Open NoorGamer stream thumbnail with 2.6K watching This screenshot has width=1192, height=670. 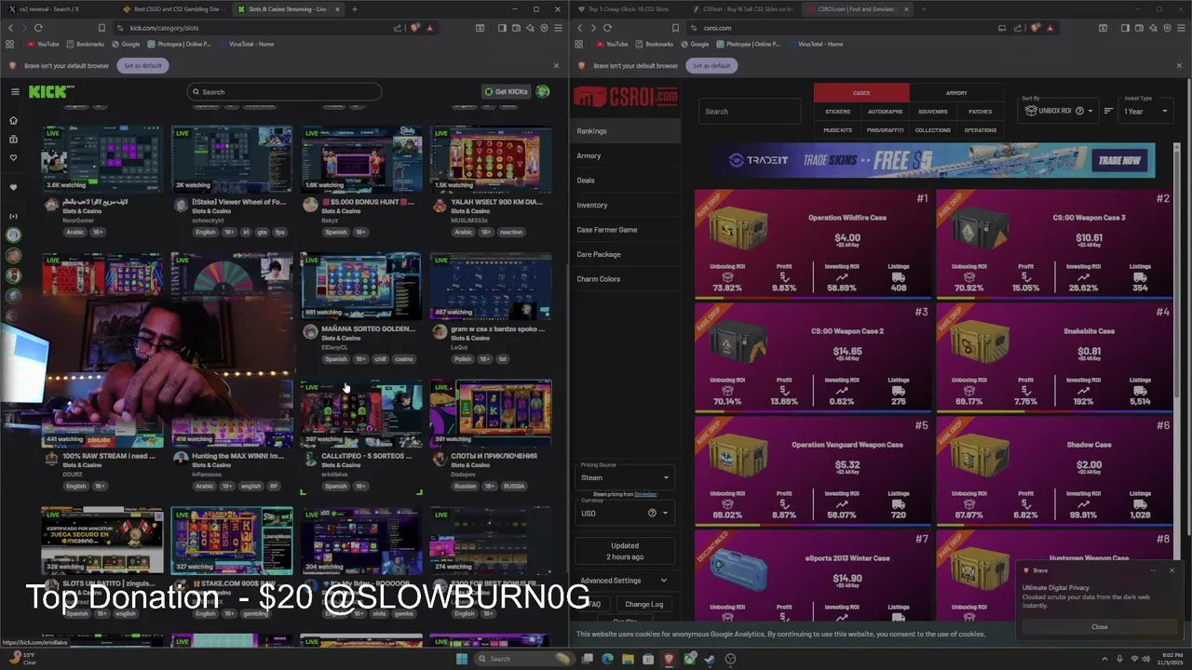click(102, 159)
